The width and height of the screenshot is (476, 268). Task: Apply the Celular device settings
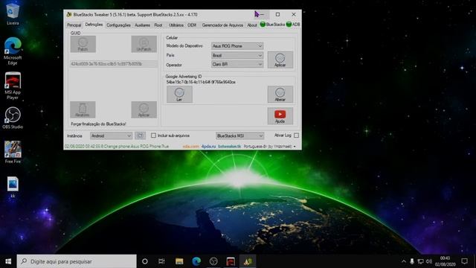tap(280, 60)
